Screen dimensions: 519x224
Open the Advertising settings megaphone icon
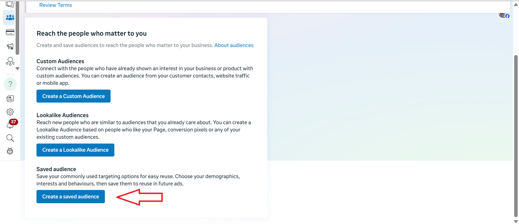(x=10, y=47)
